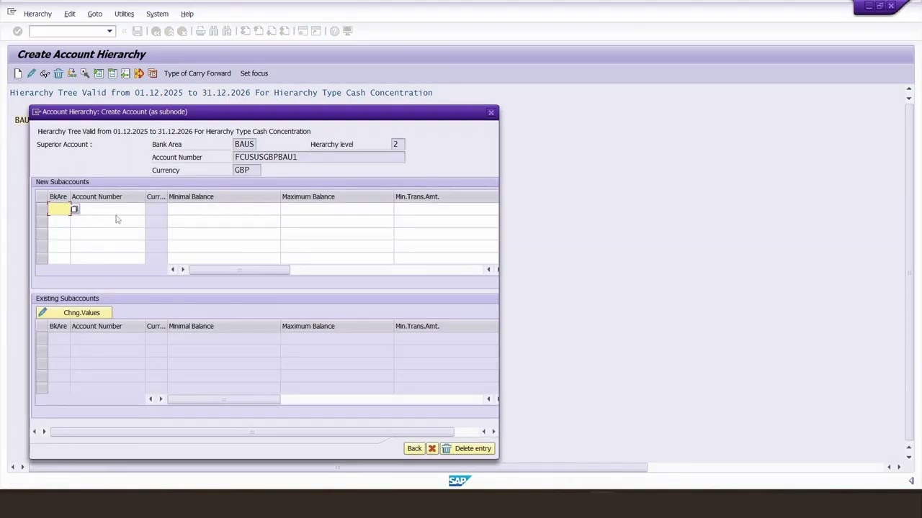Open the Utilities menu
Viewport: 922px width, 518px height.
pos(124,14)
